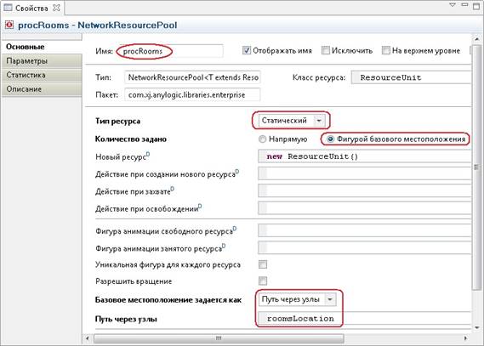Viewport: 484px width, 346px height.
Task: Select the Свойства view tab
Action: pyautogui.click(x=31, y=8)
